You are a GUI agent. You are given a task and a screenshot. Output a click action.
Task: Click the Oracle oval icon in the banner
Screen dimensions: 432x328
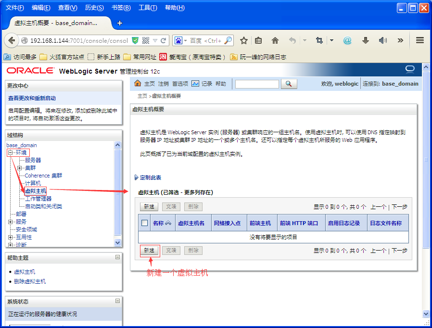point(410,69)
